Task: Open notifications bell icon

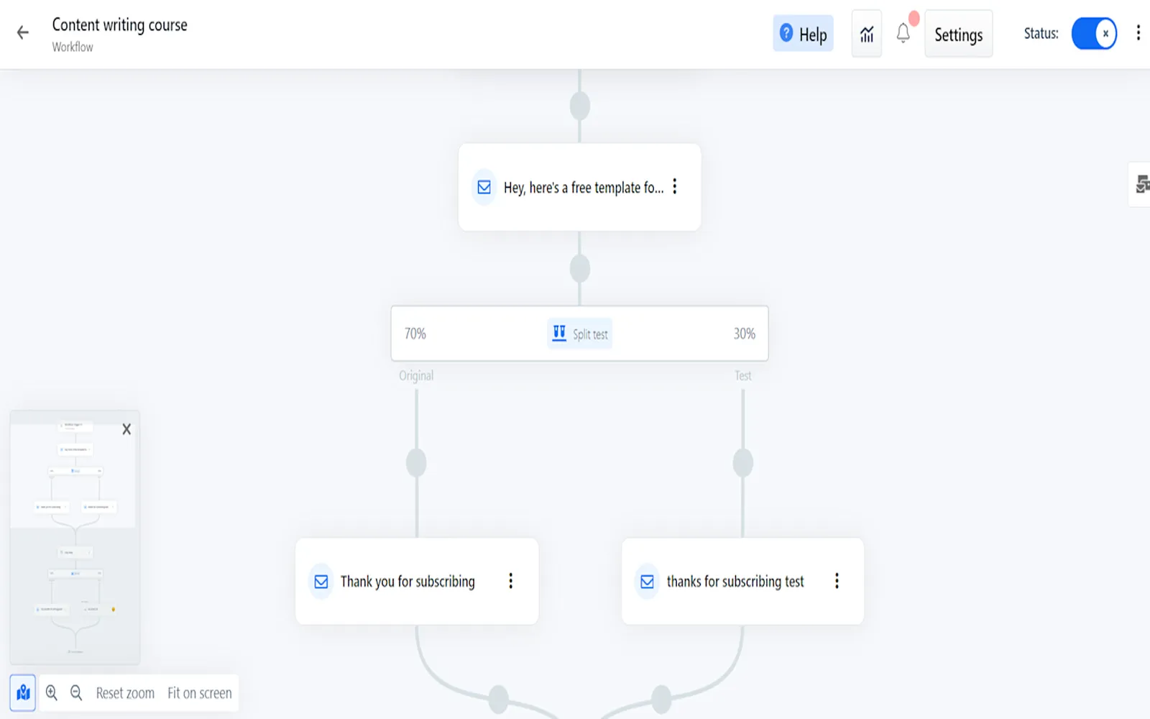Action: point(903,33)
